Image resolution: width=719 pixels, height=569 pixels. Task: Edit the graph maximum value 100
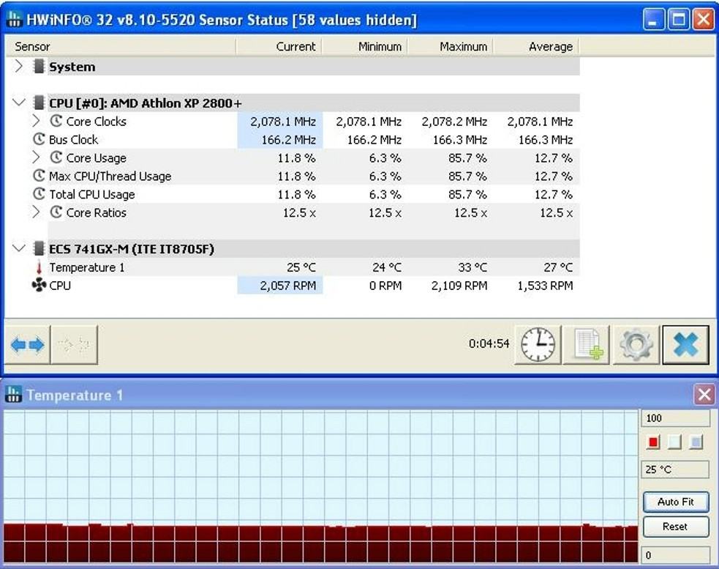[x=675, y=418]
